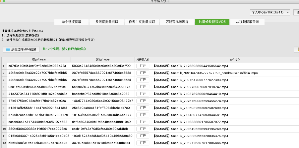The width and height of the screenshot is (299, 148).
Task: Select new MD5 caab19df46c70d5afcc3b0c70daf4f8b
Action: click(x=100, y=129)
